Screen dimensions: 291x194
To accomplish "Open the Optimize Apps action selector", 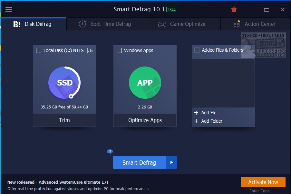I will pyautogui.click(x=145, y=120).
